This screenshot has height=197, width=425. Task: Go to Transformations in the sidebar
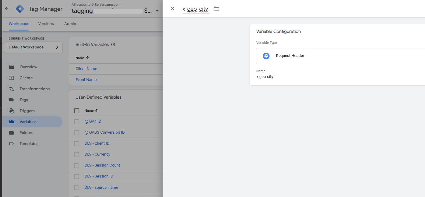pos(34,89)
